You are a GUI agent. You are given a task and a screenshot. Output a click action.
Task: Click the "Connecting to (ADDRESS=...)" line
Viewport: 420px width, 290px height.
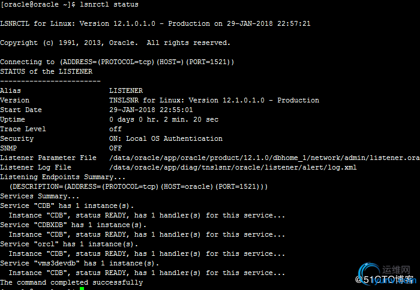click(x=117, y=62)
